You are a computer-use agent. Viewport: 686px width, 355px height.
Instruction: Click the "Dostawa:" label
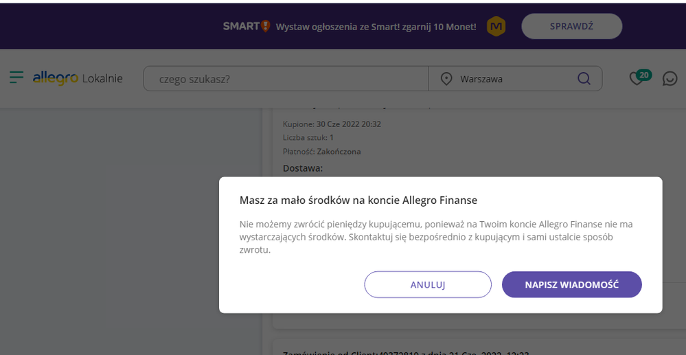coord(303,168)
